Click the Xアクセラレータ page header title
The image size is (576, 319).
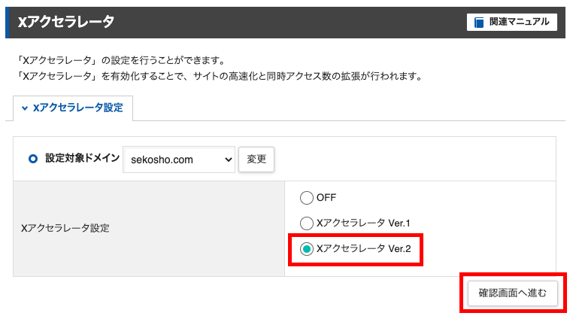tap(66, 22)
